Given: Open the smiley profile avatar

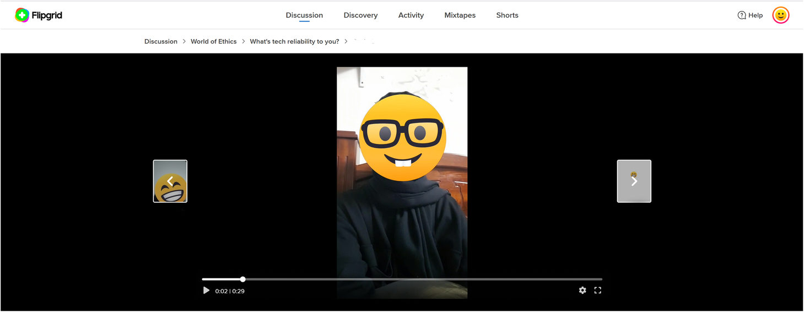Looking at the screenshot, I should click(x=780, y=15).
